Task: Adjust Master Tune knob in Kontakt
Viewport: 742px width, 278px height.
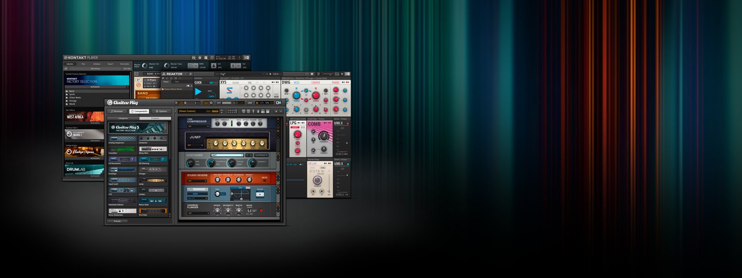Action: tap(166, 65)
